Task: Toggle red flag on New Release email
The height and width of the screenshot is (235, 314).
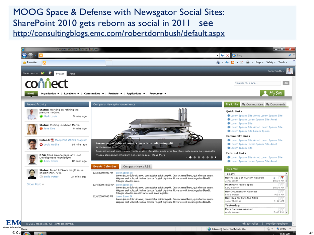Action: 282,178
